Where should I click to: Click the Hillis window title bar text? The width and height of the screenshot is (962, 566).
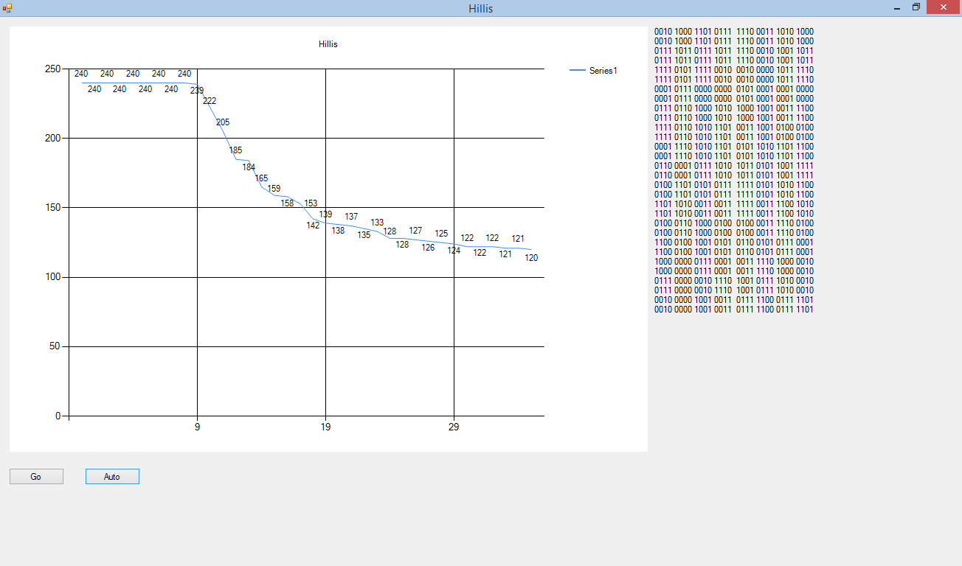click(480, 9)
